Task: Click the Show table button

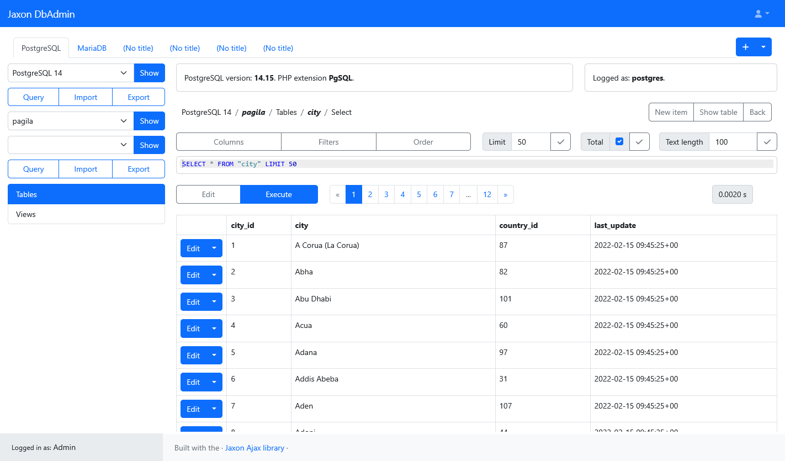Action: pyautogui.click(x=718, y=112)
